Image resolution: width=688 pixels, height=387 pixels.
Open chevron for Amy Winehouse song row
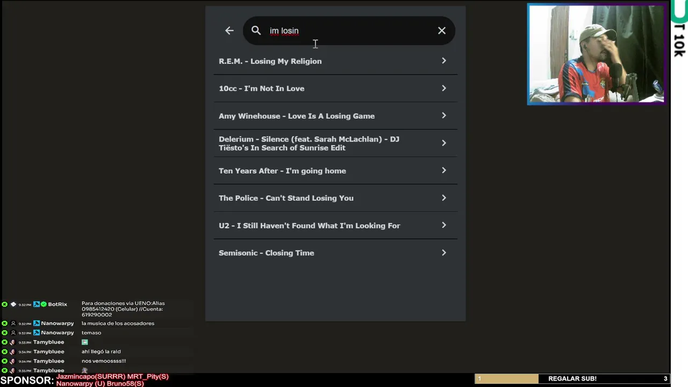tap(444, 116)
